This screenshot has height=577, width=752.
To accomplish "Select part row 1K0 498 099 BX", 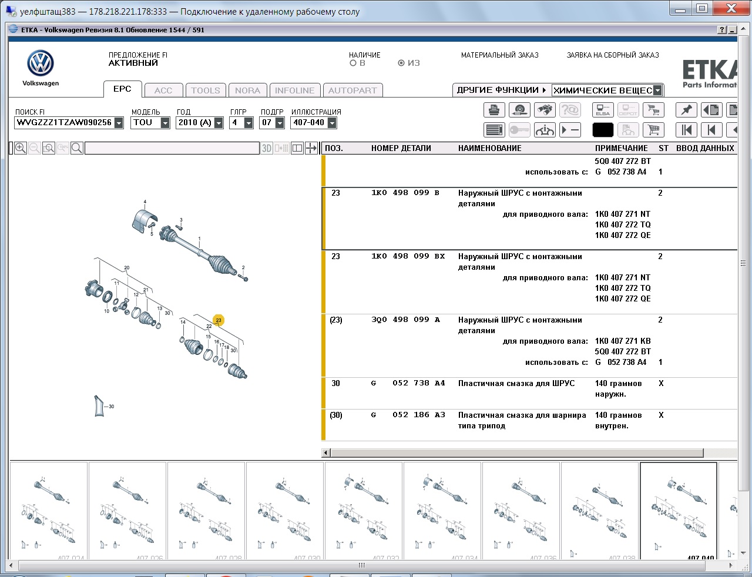I will pyautogui.click(x=531, y=283).
